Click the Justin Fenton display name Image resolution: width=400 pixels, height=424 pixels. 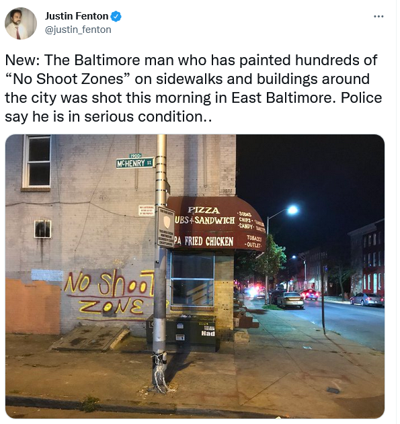[x=77, y=16]
